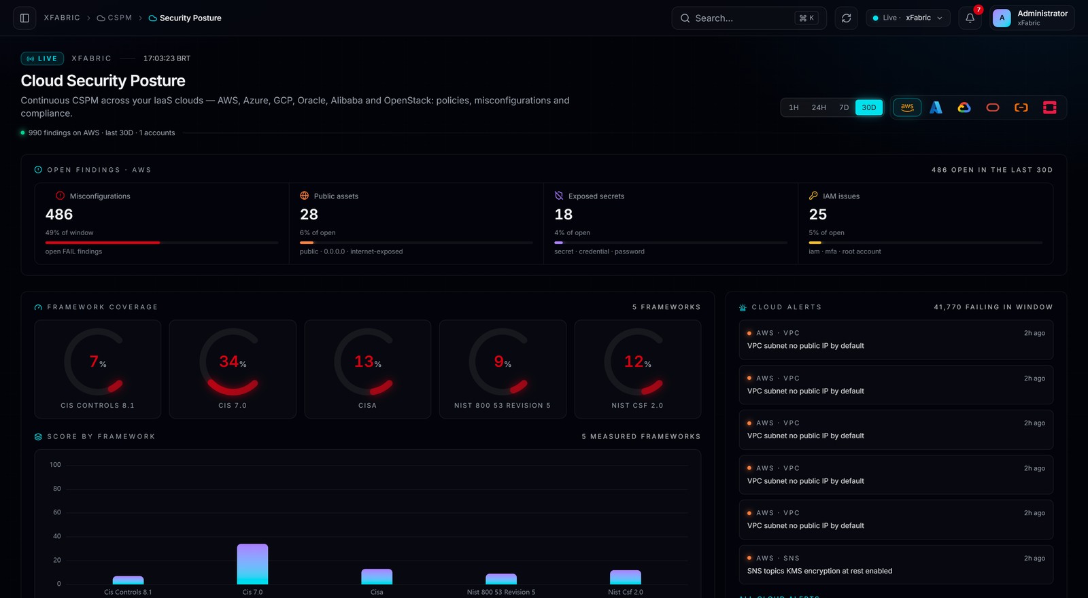Select the Google Cloud provider icon

point(964,107)
